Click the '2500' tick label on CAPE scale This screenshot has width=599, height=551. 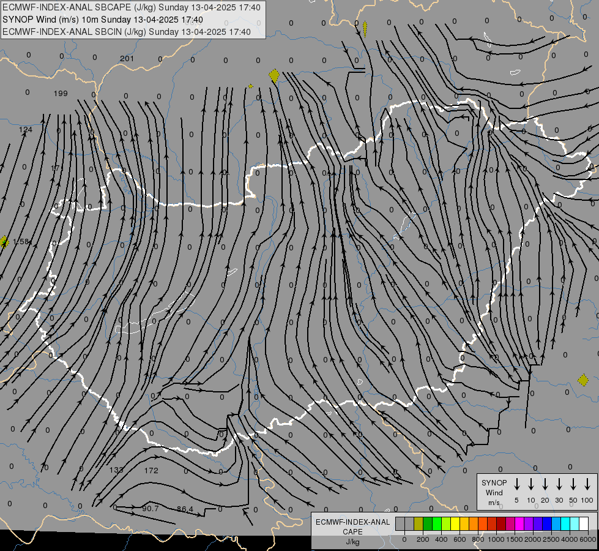coord(551,539)
